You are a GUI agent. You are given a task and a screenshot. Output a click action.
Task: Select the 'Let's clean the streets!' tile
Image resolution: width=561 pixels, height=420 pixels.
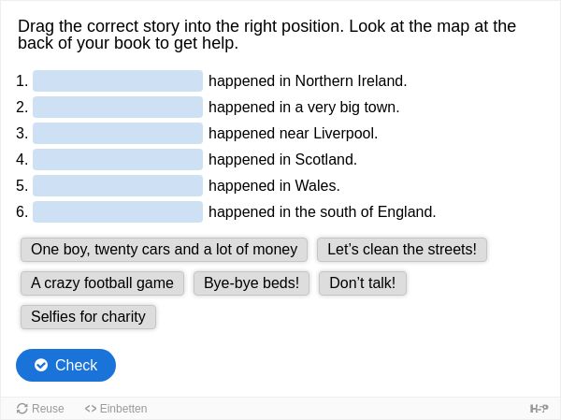[x=402, y=250]
